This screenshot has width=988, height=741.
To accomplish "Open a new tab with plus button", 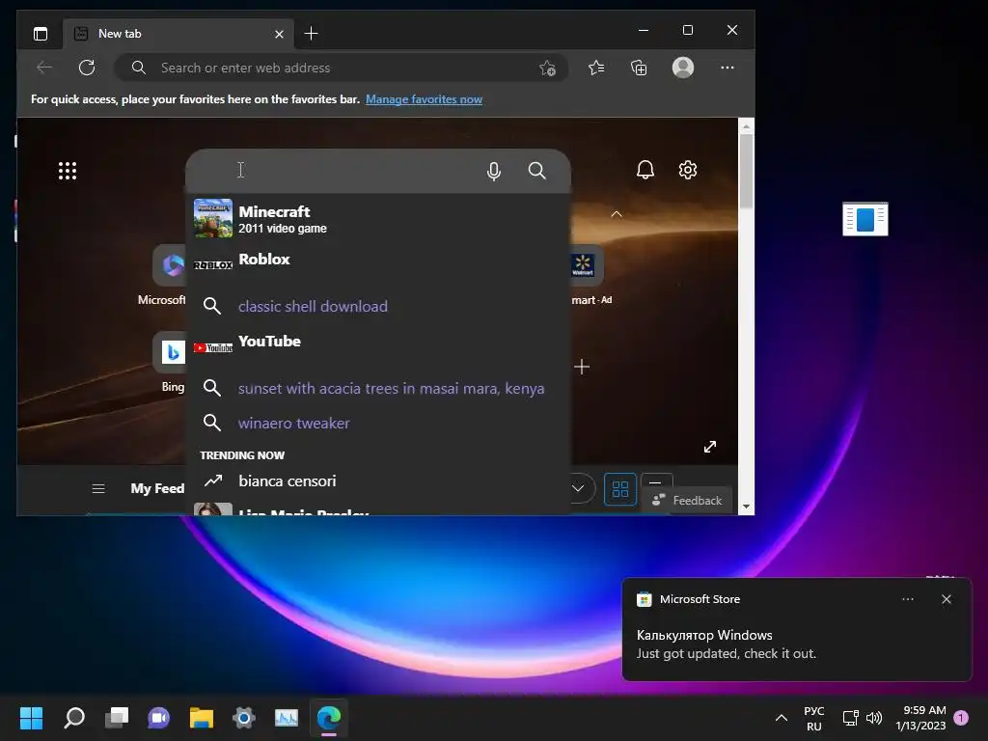I will (312, 34).
